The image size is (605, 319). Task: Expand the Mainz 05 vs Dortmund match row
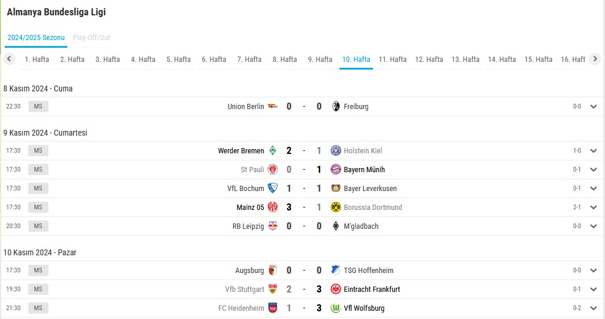click(593, 208)
